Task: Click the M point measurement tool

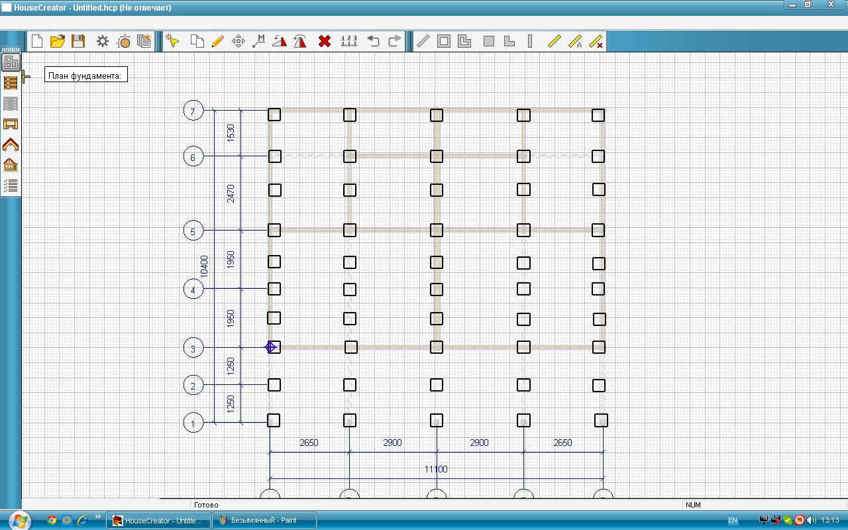Action: tap(259, 41)
